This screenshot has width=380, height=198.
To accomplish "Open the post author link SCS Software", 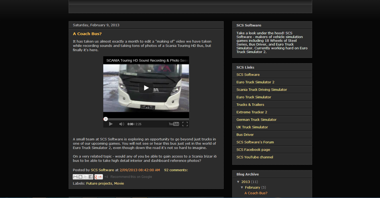I will (x=102, y=170).
